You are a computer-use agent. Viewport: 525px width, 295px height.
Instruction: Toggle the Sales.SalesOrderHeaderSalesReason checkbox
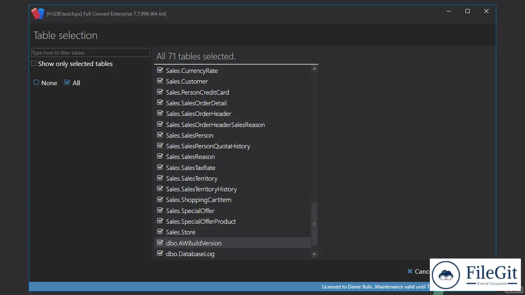point(160,124)
